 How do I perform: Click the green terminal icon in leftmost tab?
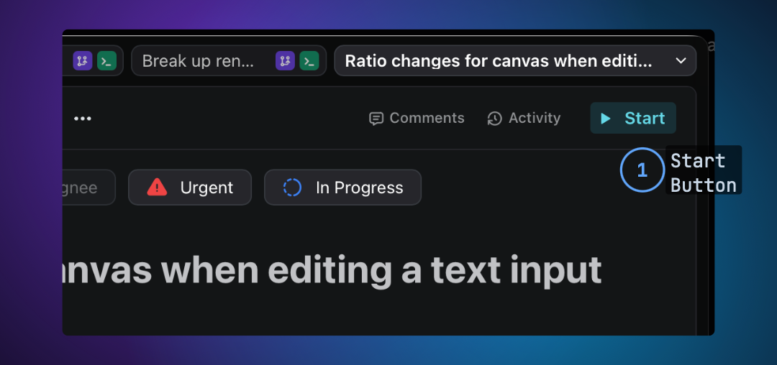coord(106,61)
